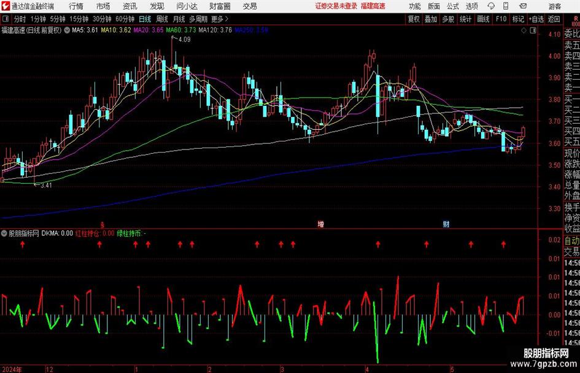Expand the 更多 periods dropdown
This screenshot has height=373, width=580.
(220, 19)
